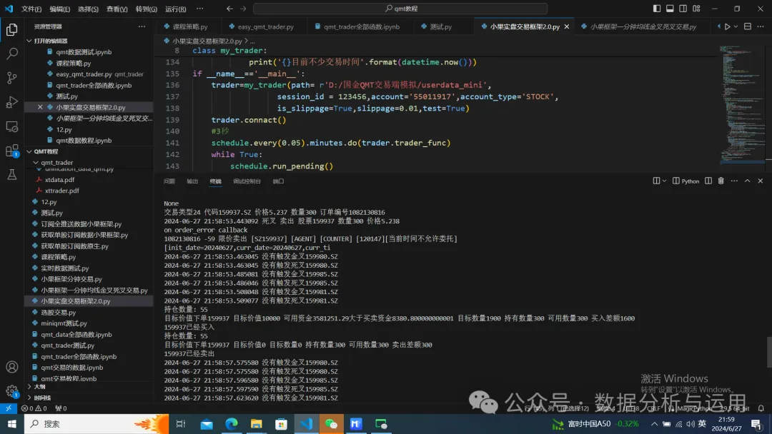Close 小果实盘交易框架2.0.py in open editors
This screenshot has width=772, height=434.
pos(40,106)
